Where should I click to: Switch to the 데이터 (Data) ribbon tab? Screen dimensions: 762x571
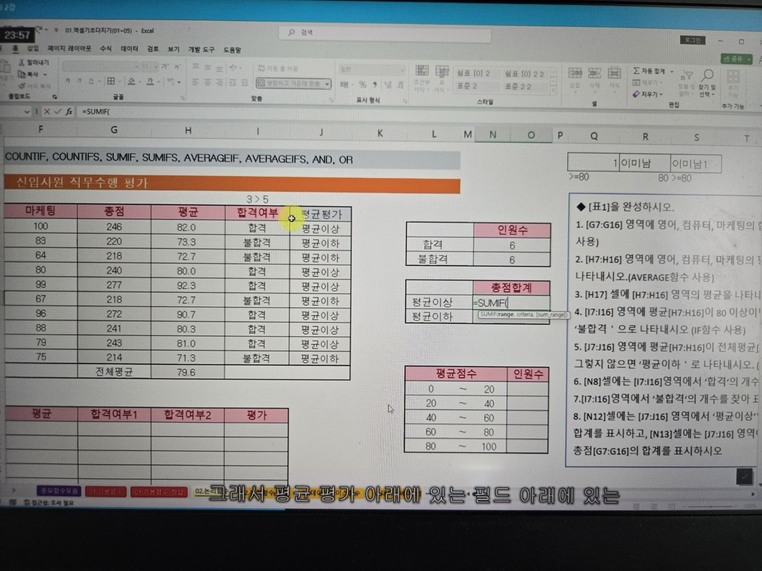pos(129,49)
